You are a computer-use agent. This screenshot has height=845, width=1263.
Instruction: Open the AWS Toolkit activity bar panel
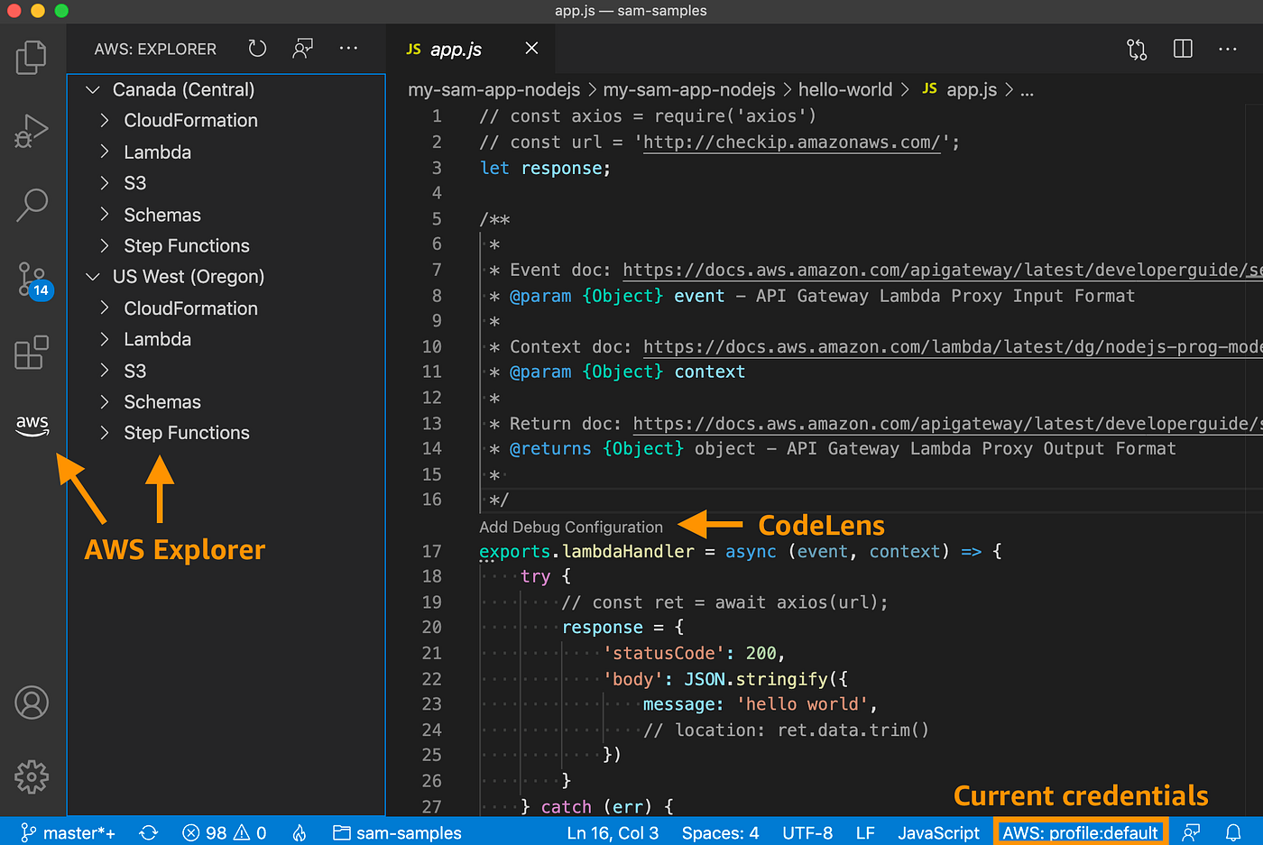point(32,425)
